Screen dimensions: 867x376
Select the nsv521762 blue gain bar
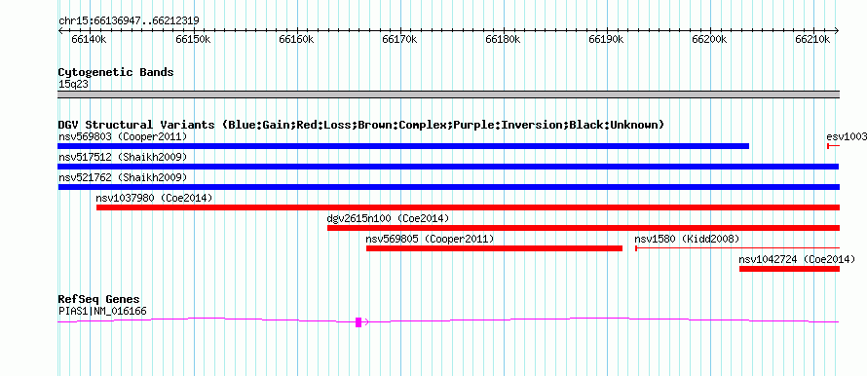click(448, 187)
